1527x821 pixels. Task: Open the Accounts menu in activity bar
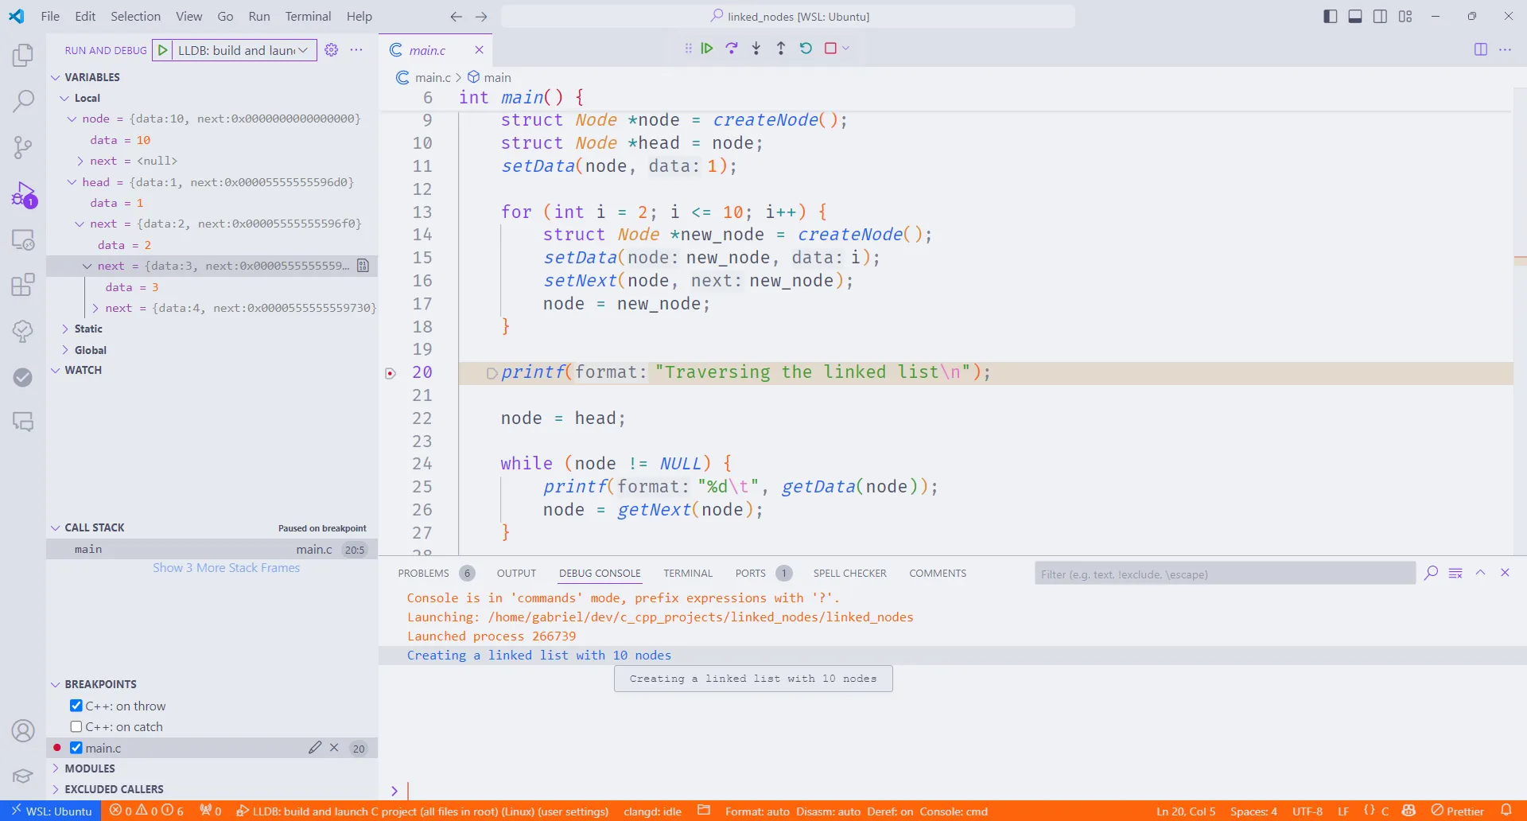click(23, 730)
